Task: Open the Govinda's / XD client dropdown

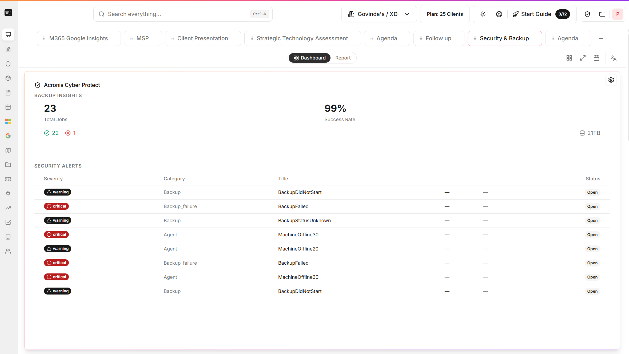Action: click(379, 14)
